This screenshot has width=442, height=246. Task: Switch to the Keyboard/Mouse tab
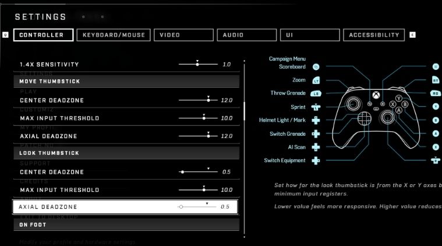(x=114, y=35)
